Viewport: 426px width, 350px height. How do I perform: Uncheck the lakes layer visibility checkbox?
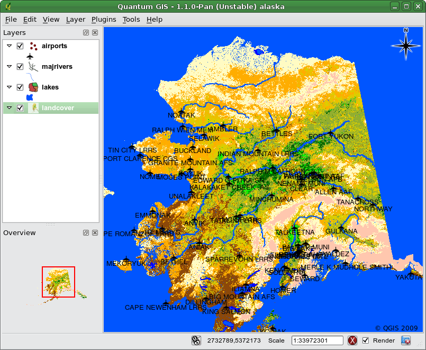[x=20, y=87]
